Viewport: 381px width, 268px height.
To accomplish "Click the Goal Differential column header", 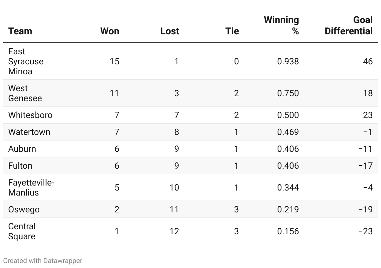I will (349, 26).
